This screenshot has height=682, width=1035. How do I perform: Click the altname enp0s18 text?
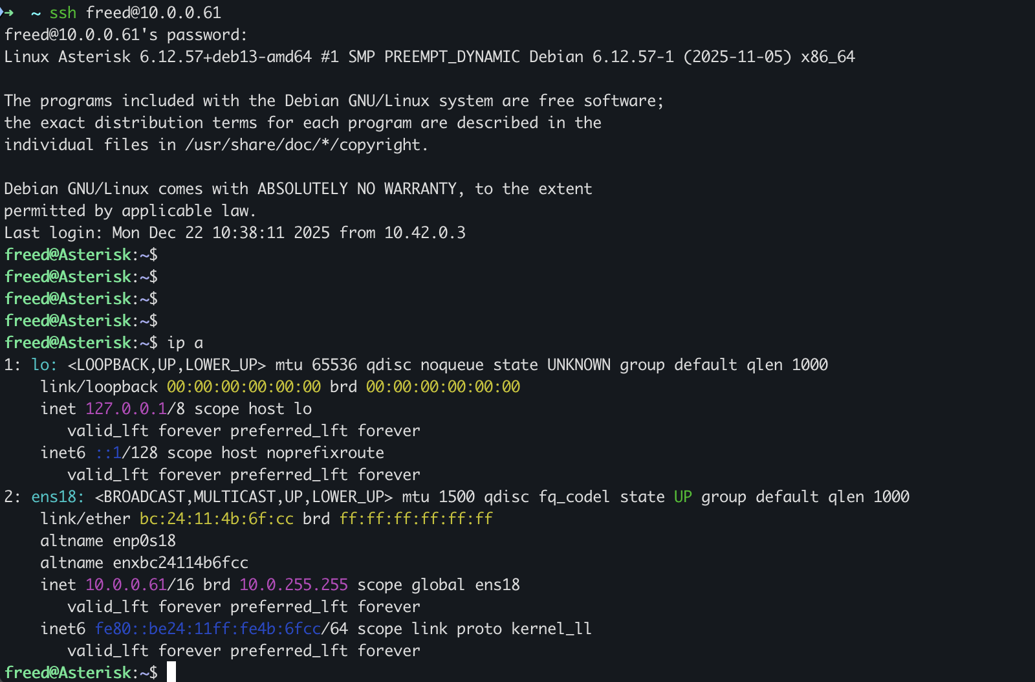144,541
